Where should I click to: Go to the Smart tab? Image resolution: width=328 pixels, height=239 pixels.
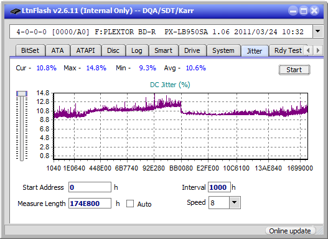163,50
